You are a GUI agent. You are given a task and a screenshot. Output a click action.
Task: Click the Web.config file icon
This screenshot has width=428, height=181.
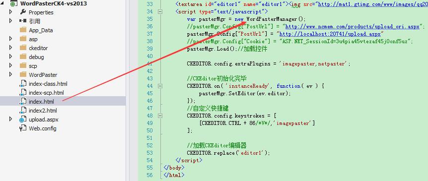click(23, 128)
